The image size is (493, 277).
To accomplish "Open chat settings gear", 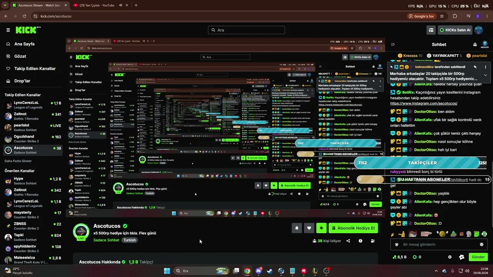I will [x=449, y=257].
